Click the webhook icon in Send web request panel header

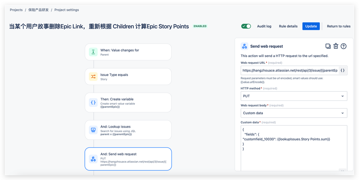[244, 46]
